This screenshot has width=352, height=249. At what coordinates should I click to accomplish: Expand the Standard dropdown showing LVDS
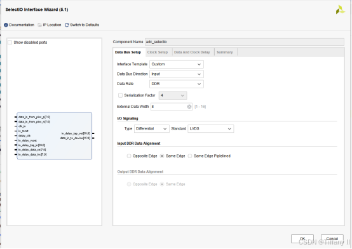[x=210, y=129]
